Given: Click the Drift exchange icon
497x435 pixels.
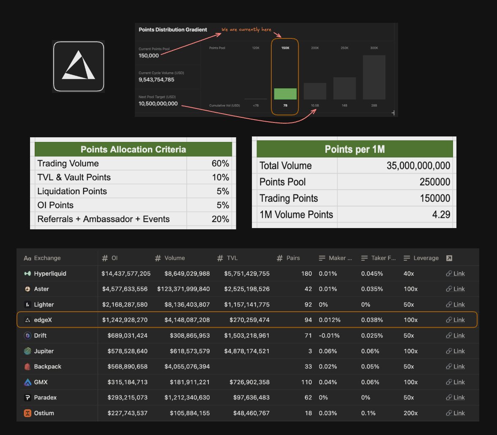Looking at the screenshot, I should click(x=27, y=335).
